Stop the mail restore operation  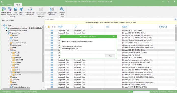[x=110, y=56]
